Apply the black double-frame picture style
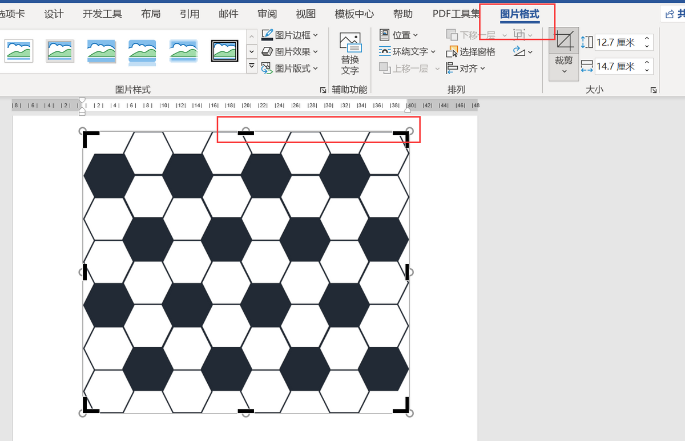This screenshot has width=685, height=441. tap(224, 51)
